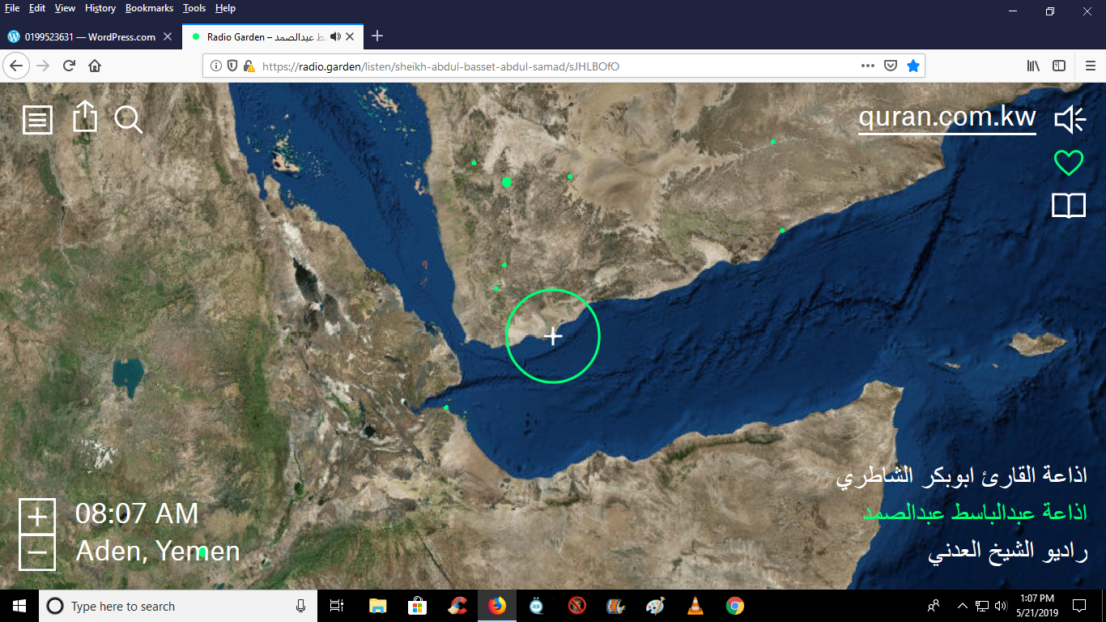Select station اذاعة القارئ ابوبكر الشاطري
The image size is (1106, 622).
[x=961, y=477]
